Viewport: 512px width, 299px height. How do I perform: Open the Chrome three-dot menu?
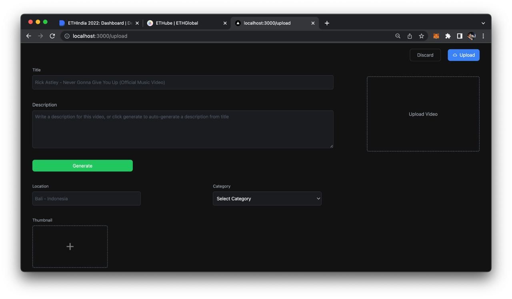[x=483, y=36]
